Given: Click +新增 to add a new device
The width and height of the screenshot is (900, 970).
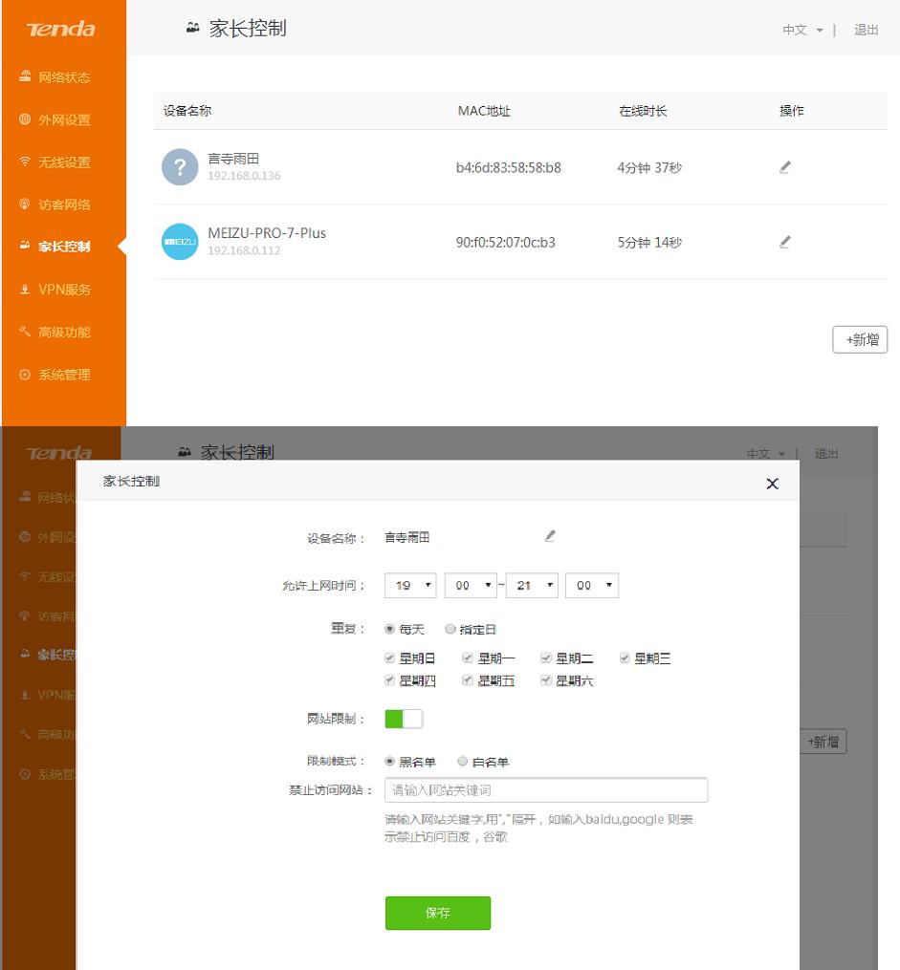Looking at the screenshot, I should pyautogui.click(x=860, y=338).
